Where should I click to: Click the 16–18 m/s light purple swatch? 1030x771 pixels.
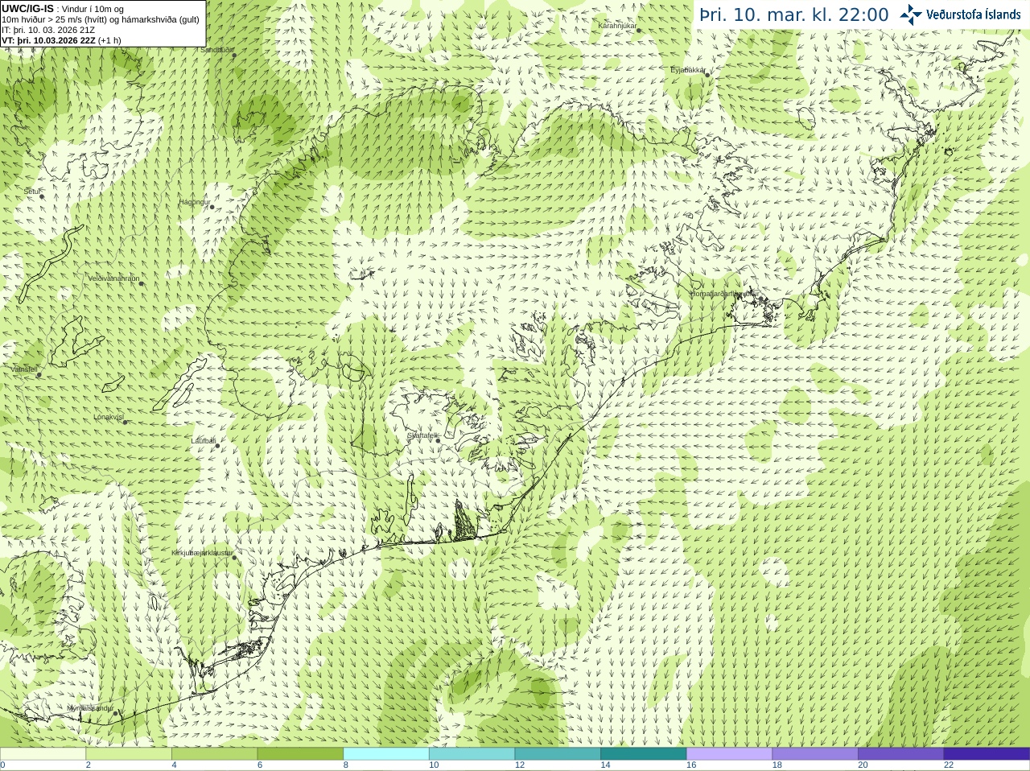coord(729,754)
